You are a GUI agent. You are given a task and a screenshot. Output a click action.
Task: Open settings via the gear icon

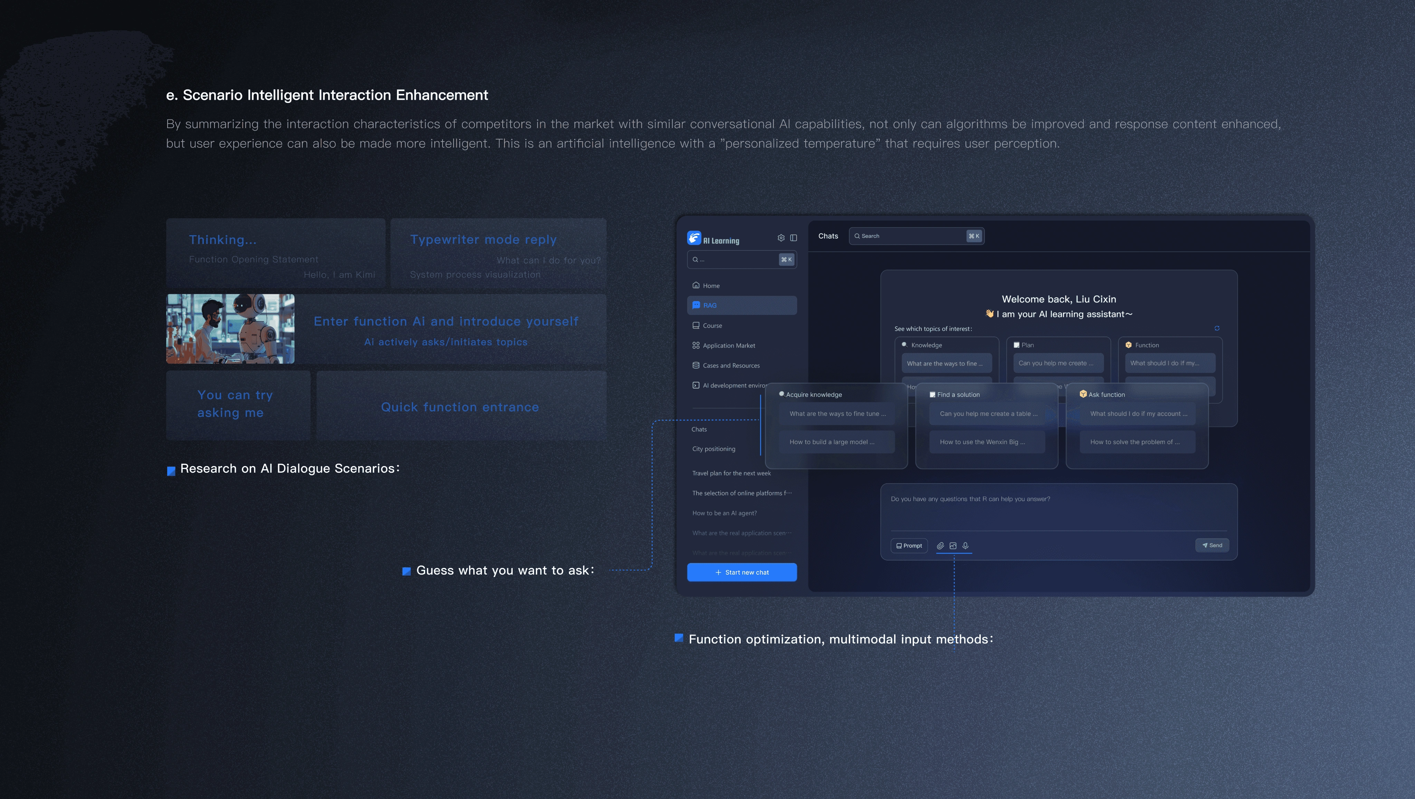click(x=780, y=238)
